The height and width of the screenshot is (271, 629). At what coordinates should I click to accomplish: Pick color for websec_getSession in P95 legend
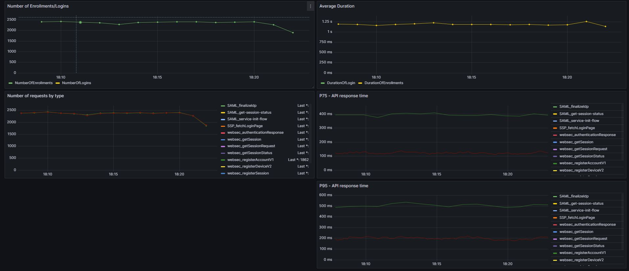[555, 232]
